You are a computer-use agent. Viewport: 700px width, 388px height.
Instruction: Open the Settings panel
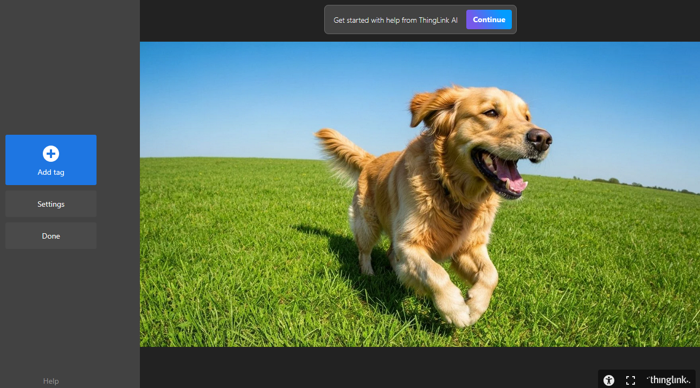(x=51, y=204)
